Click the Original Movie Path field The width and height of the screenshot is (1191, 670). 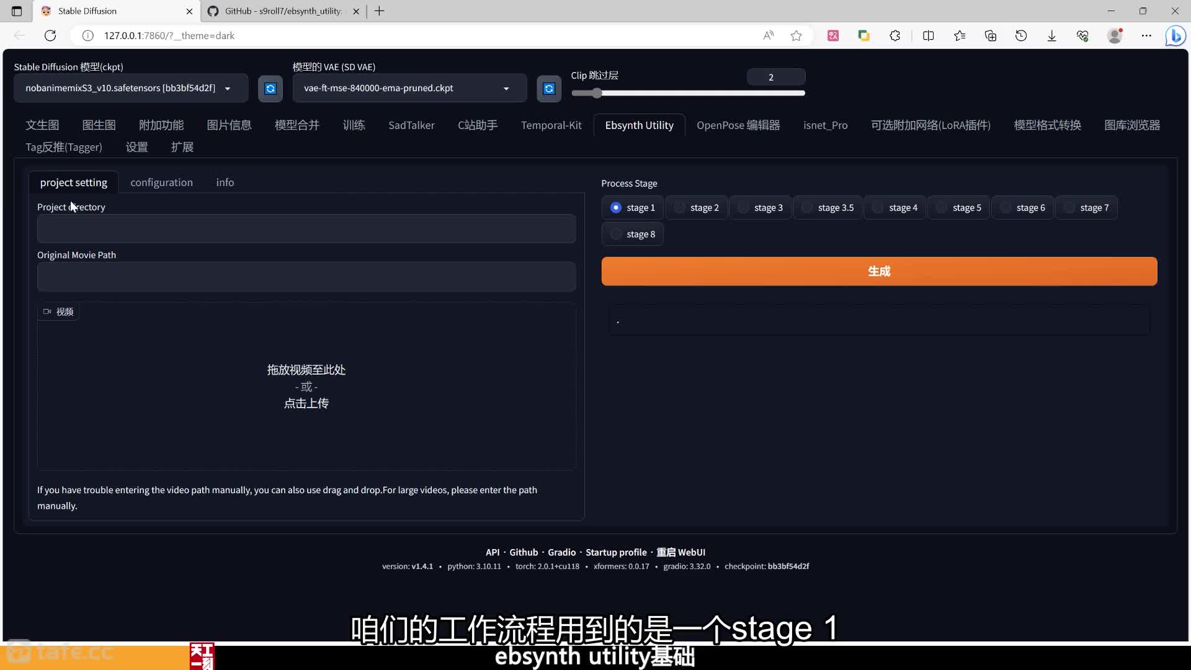pyautogui.click(x=306, y=277)
